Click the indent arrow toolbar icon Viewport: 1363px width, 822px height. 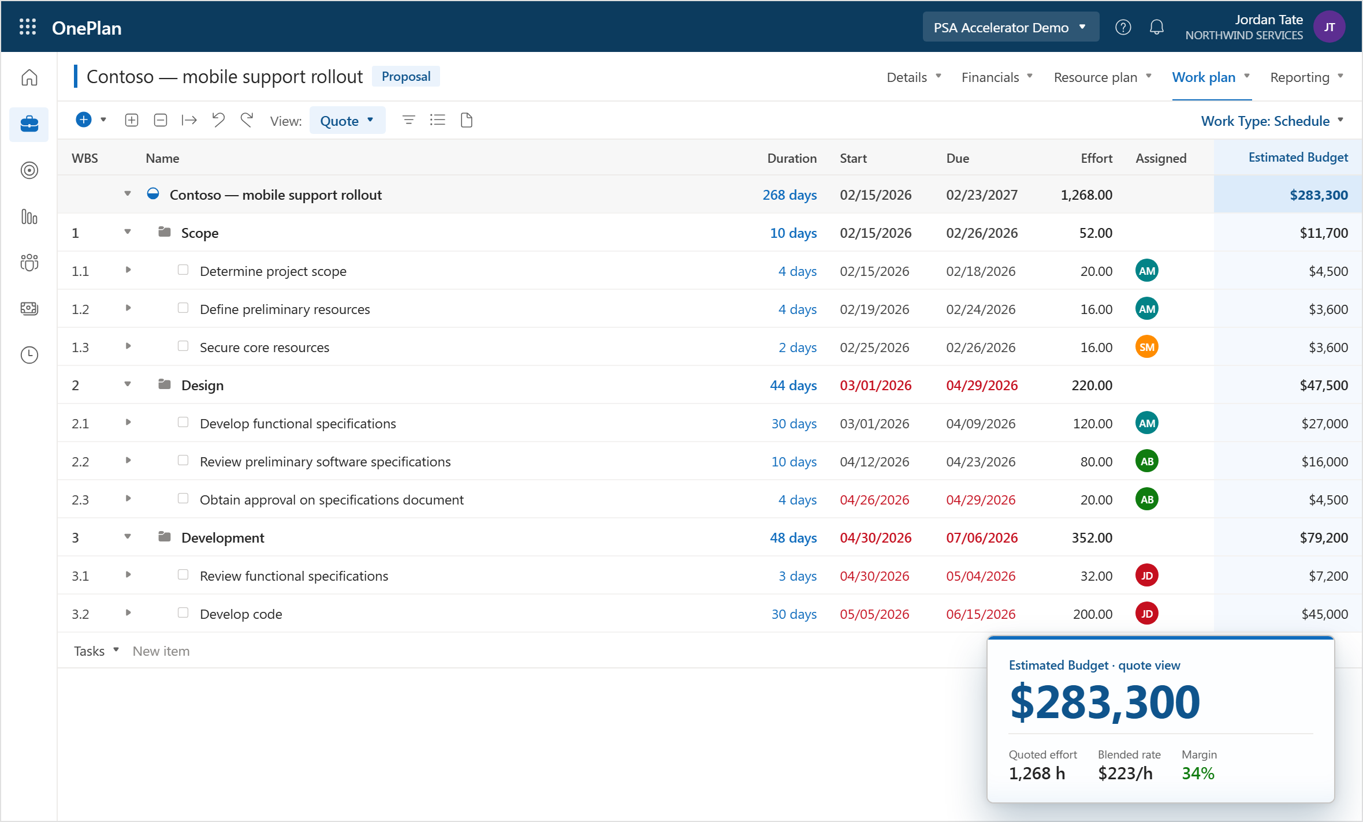point(189,120)
